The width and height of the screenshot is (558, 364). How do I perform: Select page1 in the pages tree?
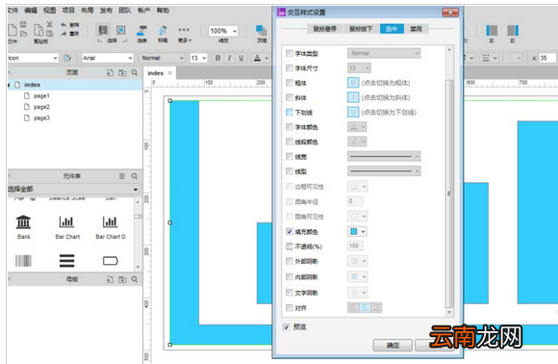coord(41,96)
